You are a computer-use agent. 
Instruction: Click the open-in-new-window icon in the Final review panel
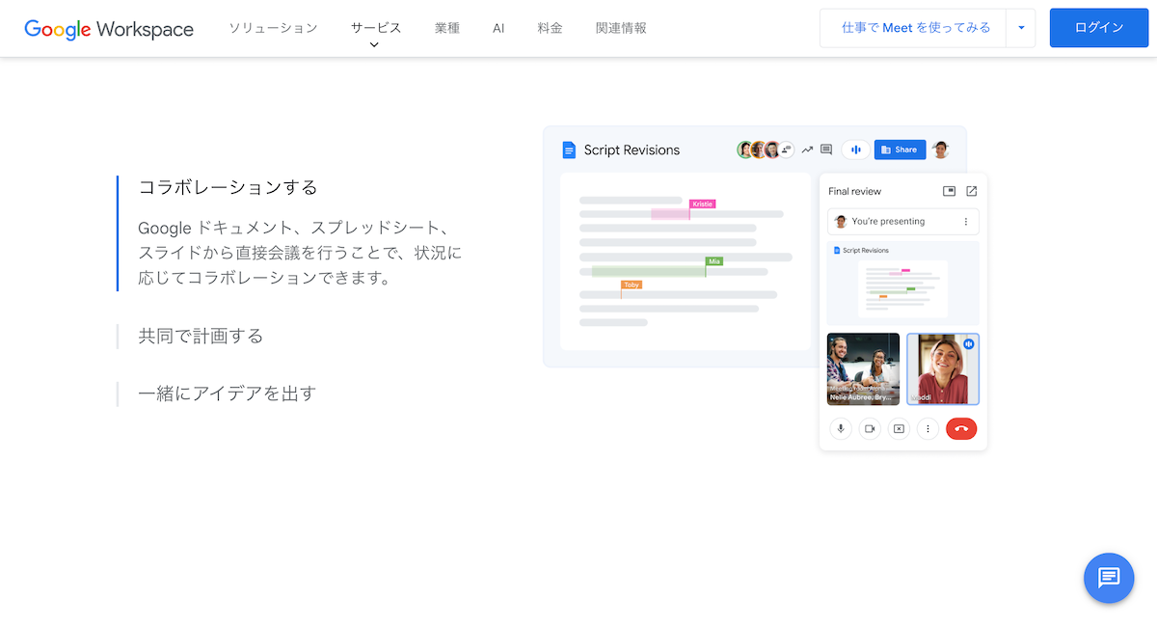pos(972,191)
